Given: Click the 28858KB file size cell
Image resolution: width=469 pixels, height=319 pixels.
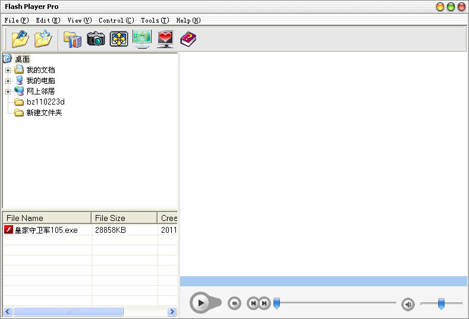Looking at the screenshot, I should 111,230.
